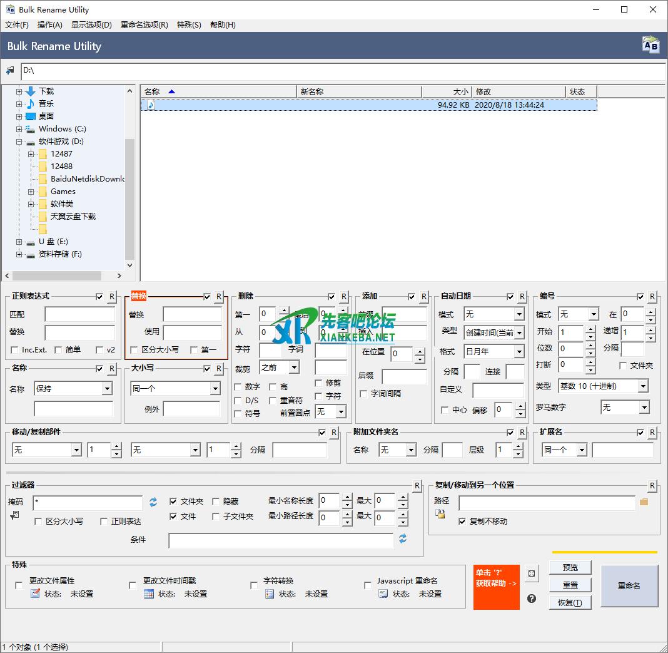Open the 特殊(S) menu
This screenshot has width=668, height=653.
[189, 25]
